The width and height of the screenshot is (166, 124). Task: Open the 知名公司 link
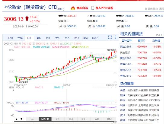click(x=154, y=120)
